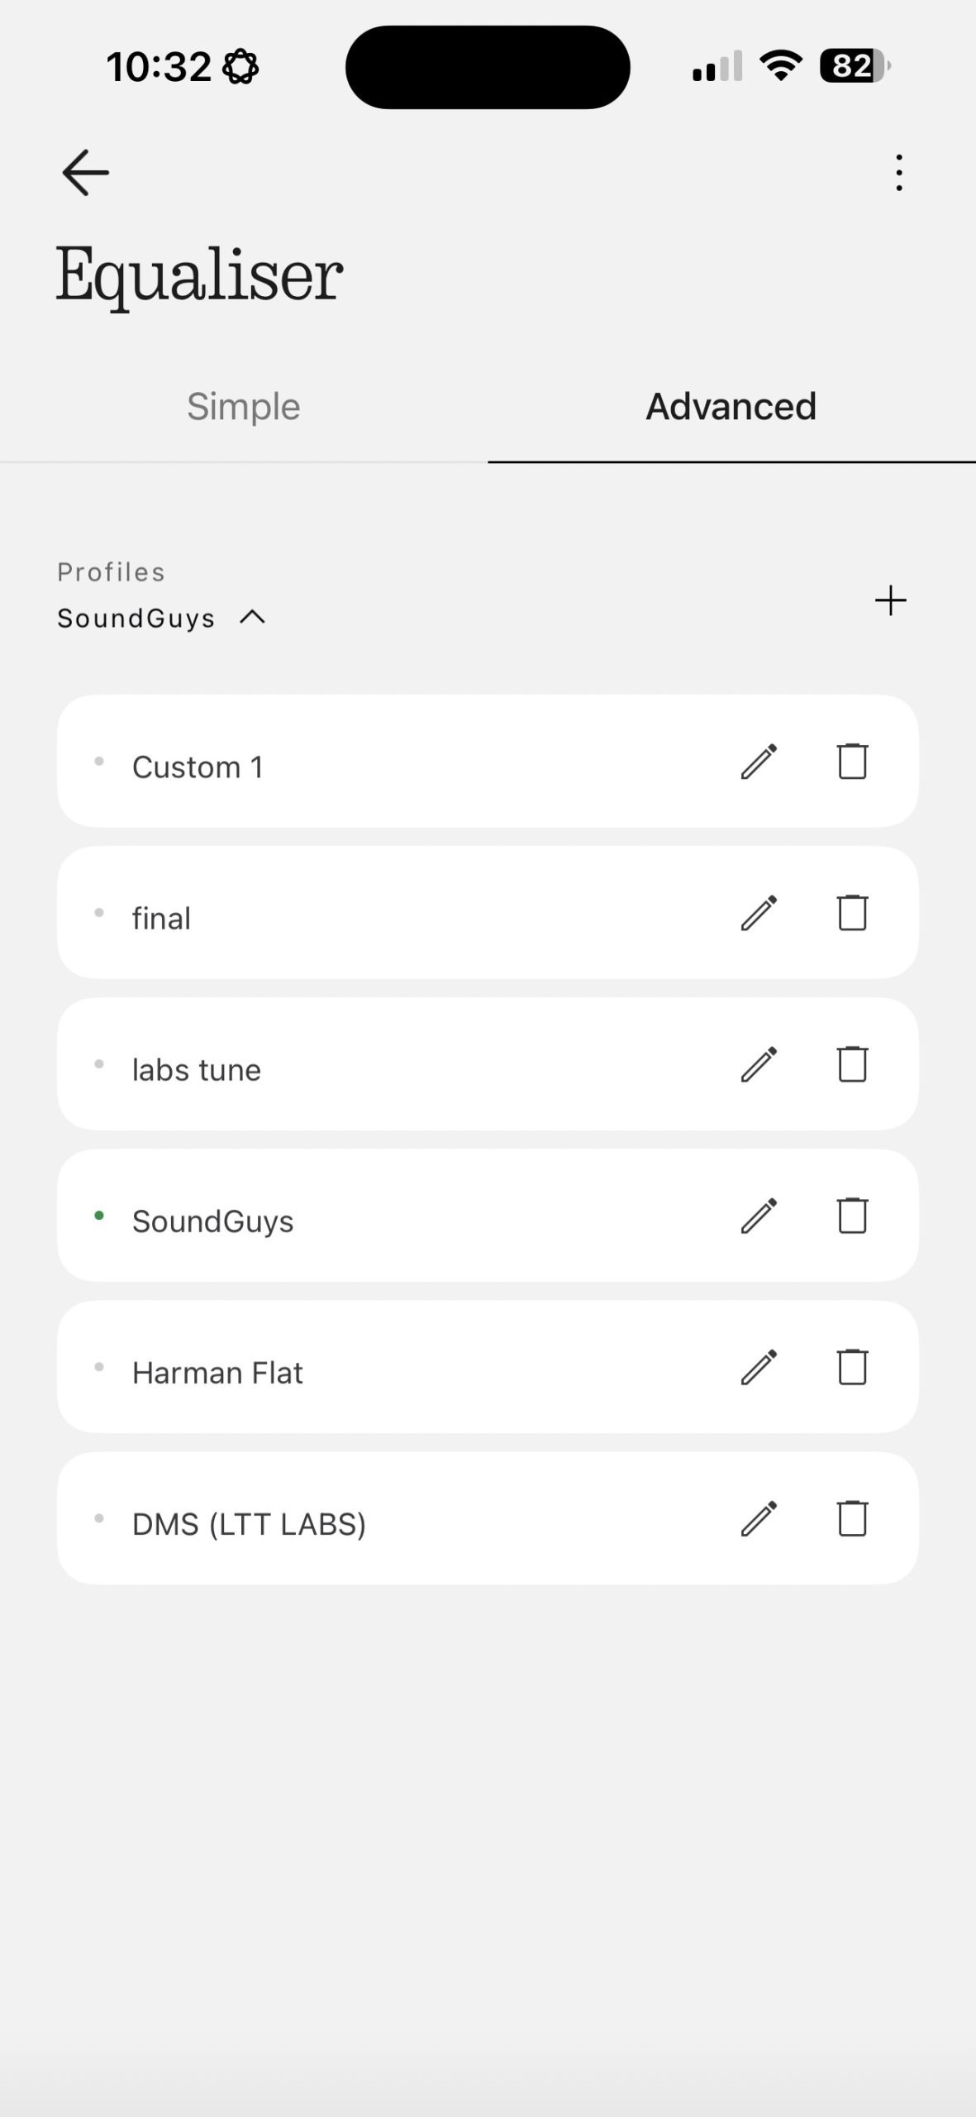Edit the SoundGuys profile
The width and height of the screenshot is (976, 2117).
(759, 1216)
